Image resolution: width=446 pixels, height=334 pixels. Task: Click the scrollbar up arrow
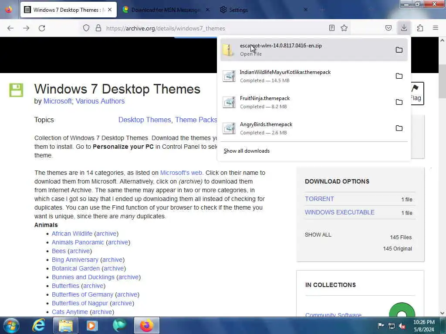pyautogui.click(x=442, y=40)
